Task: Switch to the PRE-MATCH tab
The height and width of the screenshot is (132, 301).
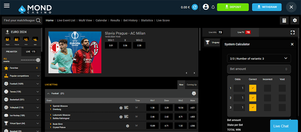Action: (x=11, y=52)
